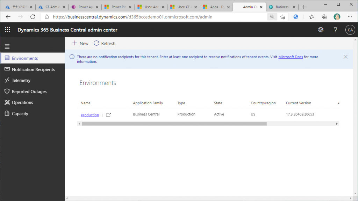
Task: Open the Production environment link
Action: pos(90,115)
